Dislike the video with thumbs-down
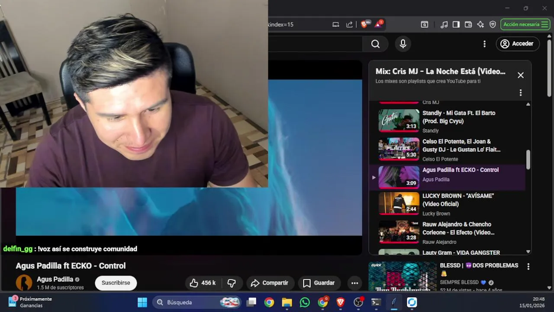Screen dimensions: 554x312 click(232, 283)
